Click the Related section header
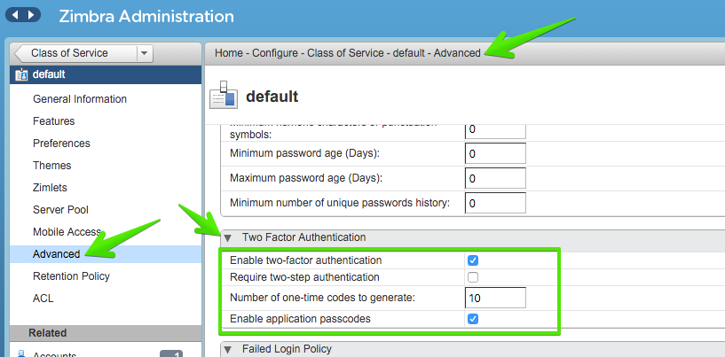Image resolution: width=725 pixels, height=357 pixels. (106, 333)
